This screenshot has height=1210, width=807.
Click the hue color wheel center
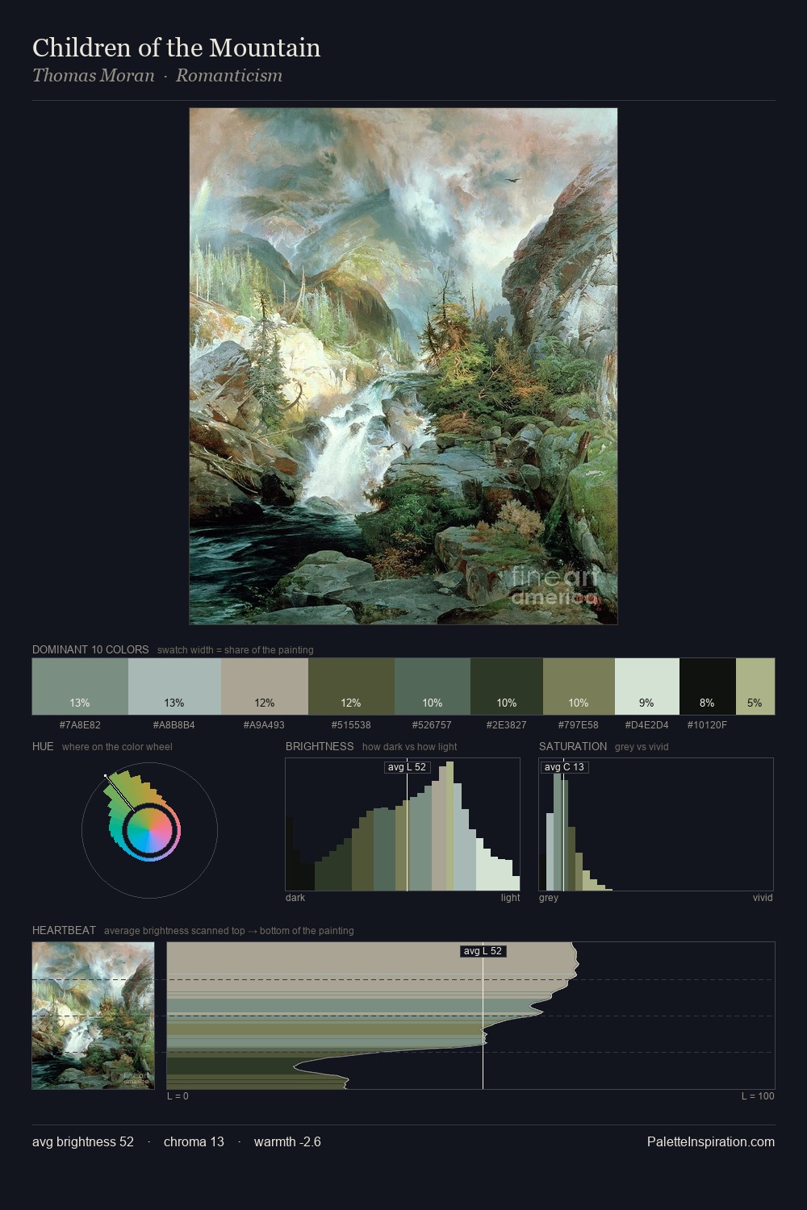point(149,830)
